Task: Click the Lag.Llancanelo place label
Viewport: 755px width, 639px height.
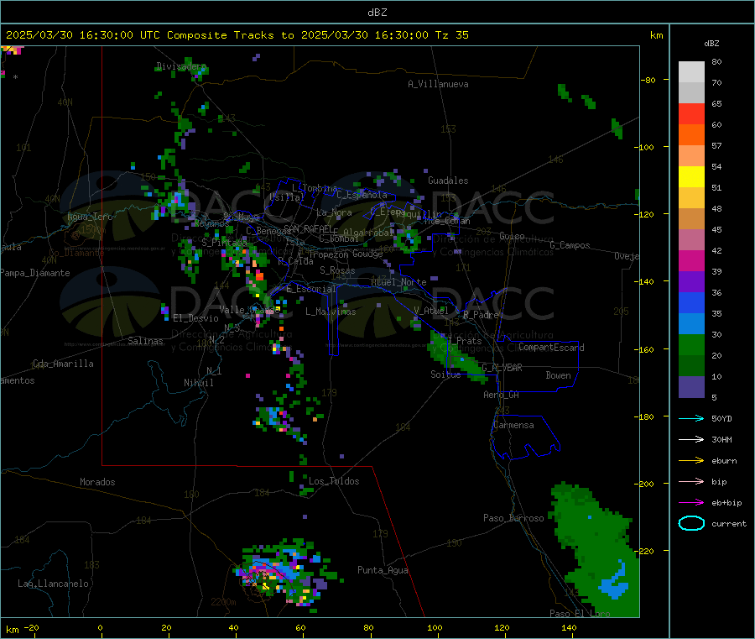Action: click(53, 584)
